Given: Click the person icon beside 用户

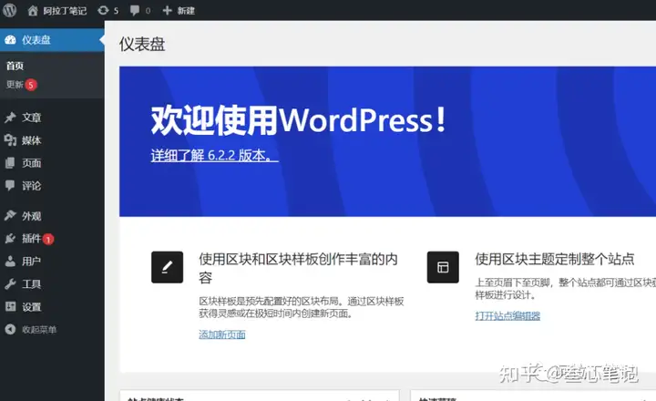Looking at the screenshot, I should 10,262.
